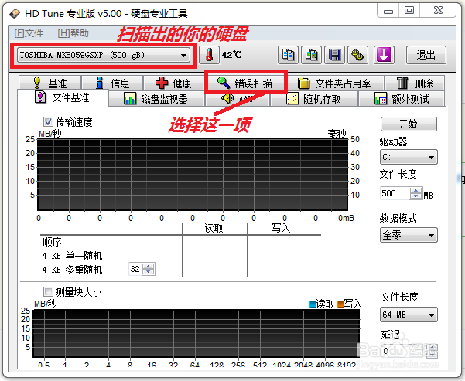The height and width of the screenshot is (381, 465).
Task: Minimize the HD Tune window
Action: 388,11
